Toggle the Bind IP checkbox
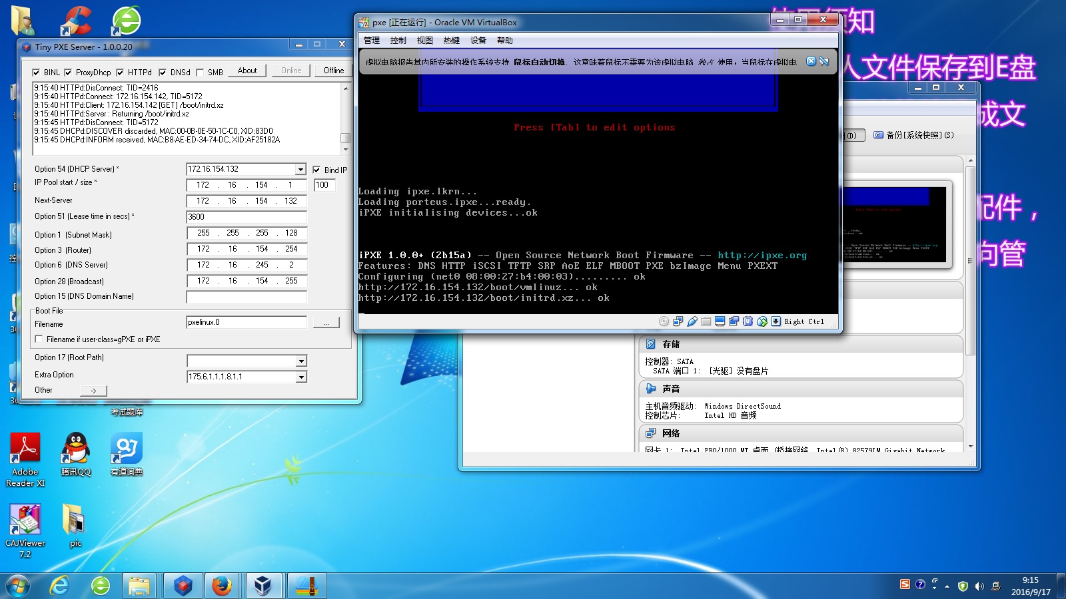 [317, 170]
